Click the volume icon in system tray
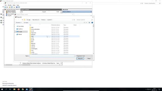 coord(150,89)
